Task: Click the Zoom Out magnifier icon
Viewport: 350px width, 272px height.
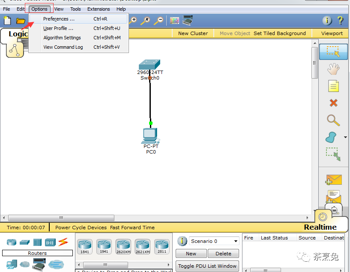Action: point(159,21)
